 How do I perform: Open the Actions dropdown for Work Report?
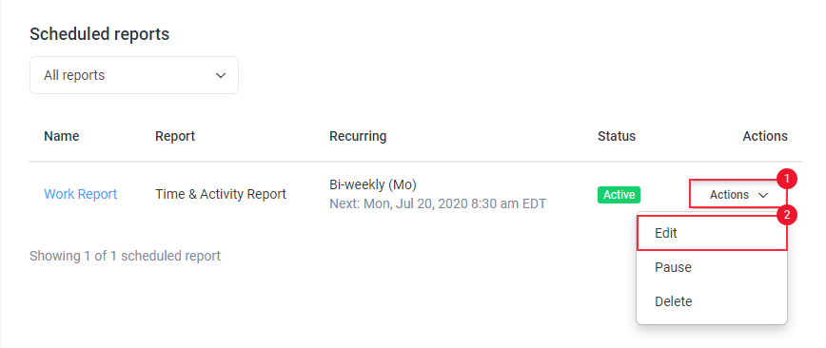pyautogui.click(x=738, y=195)
